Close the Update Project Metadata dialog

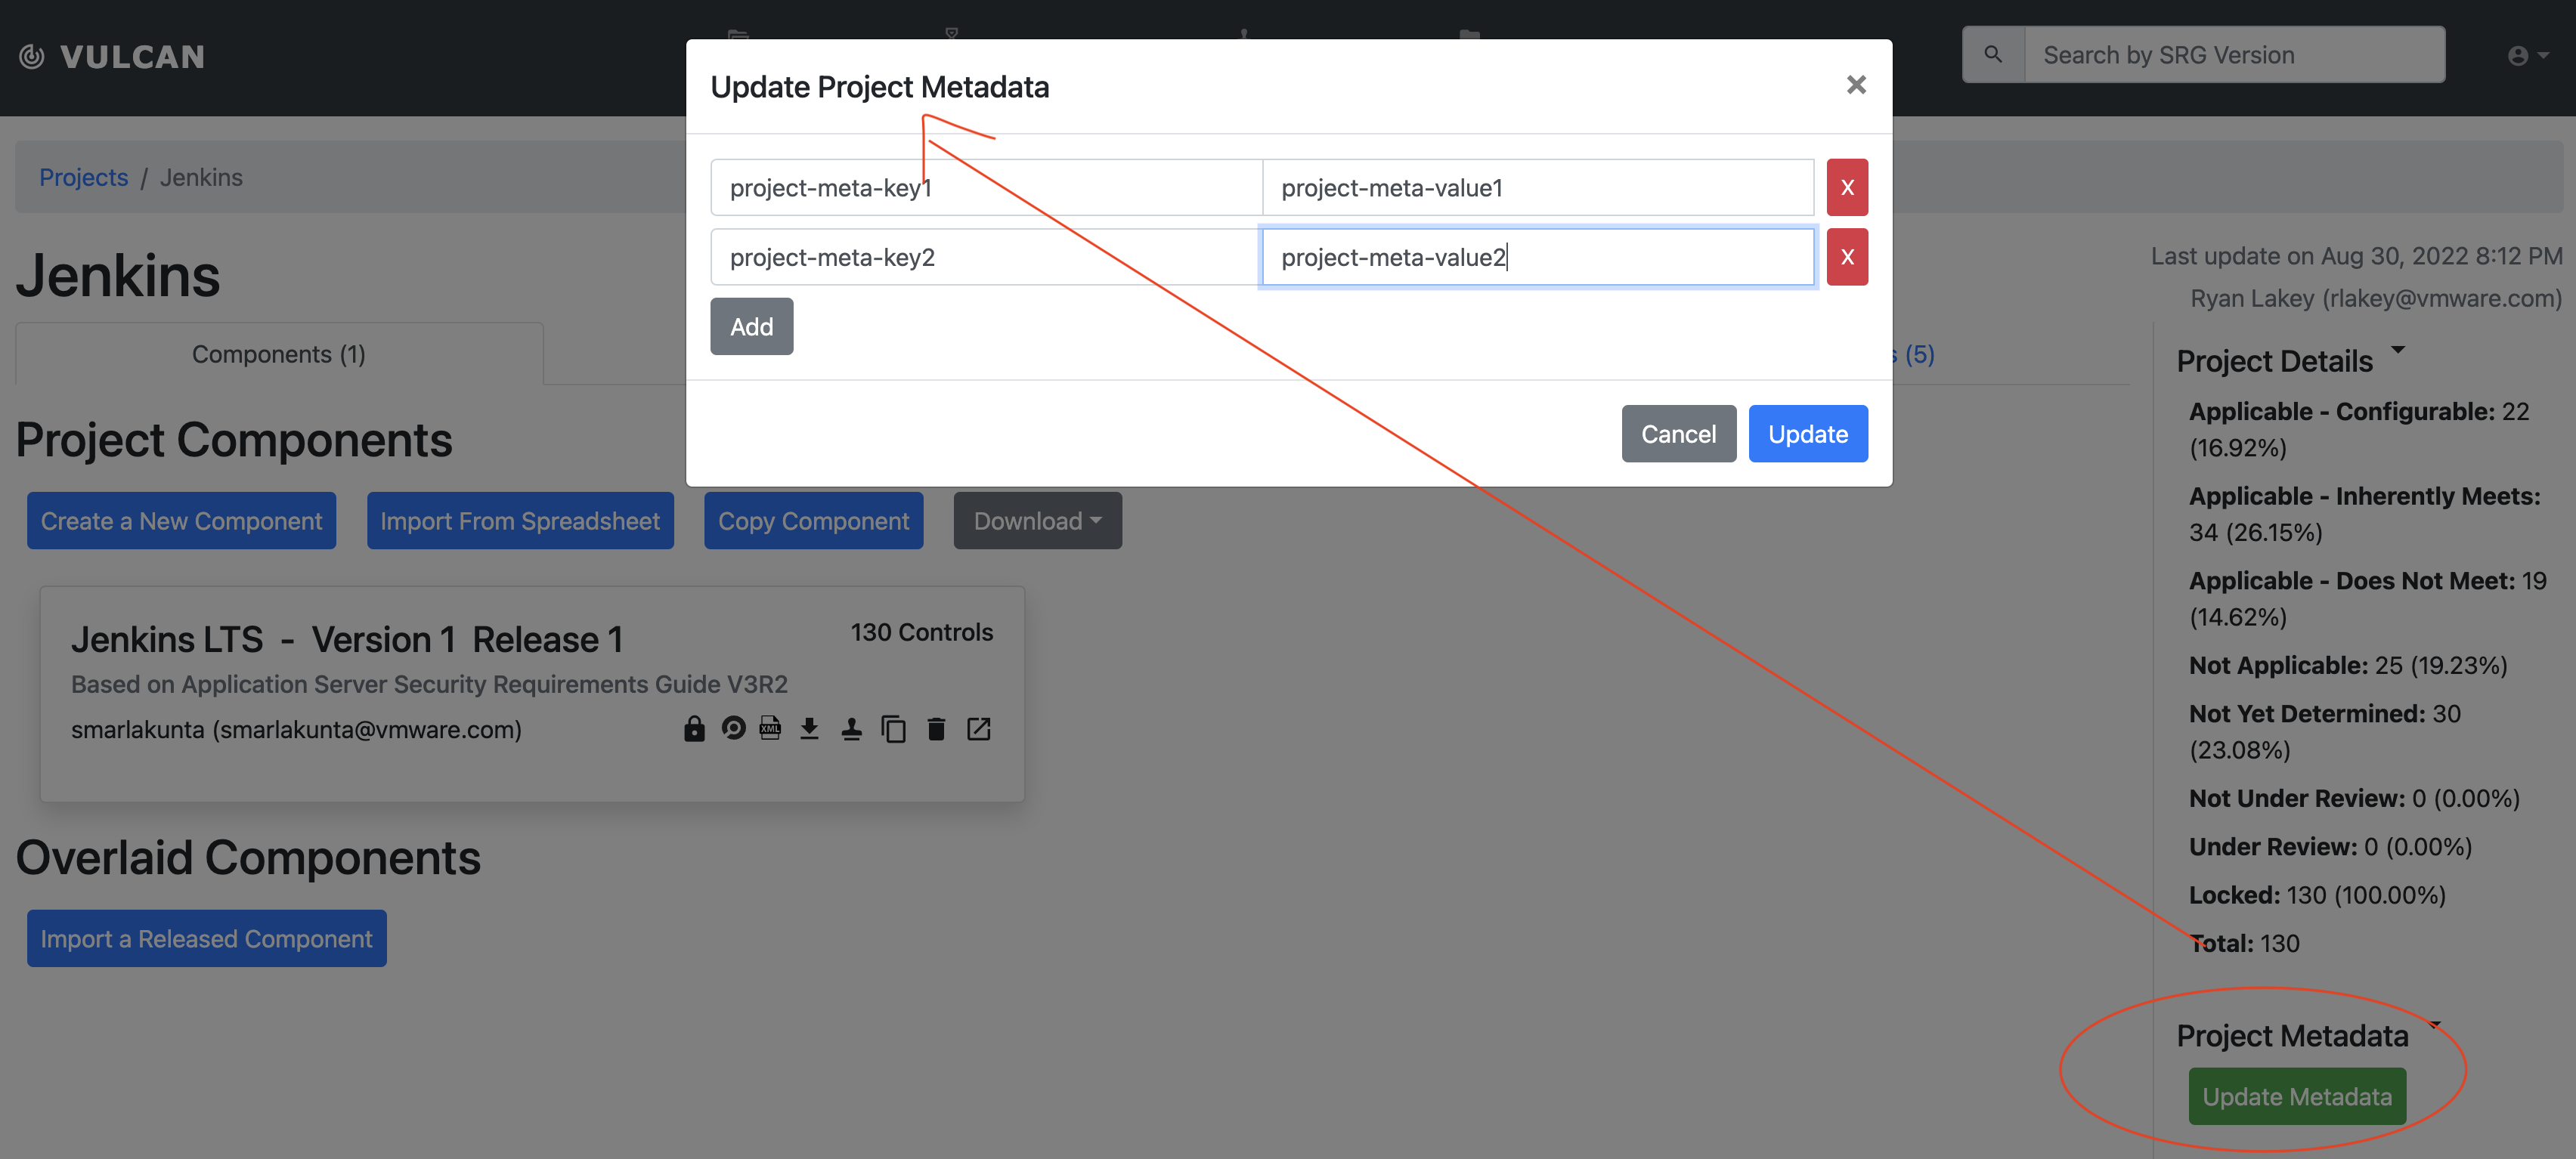click(1856, 85)
